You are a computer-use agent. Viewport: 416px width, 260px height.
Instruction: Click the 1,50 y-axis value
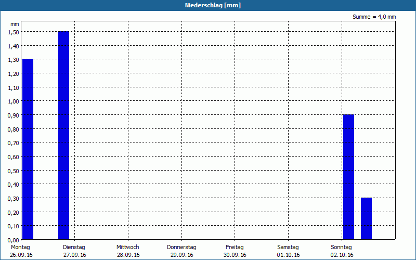click(x=14, y=32)
